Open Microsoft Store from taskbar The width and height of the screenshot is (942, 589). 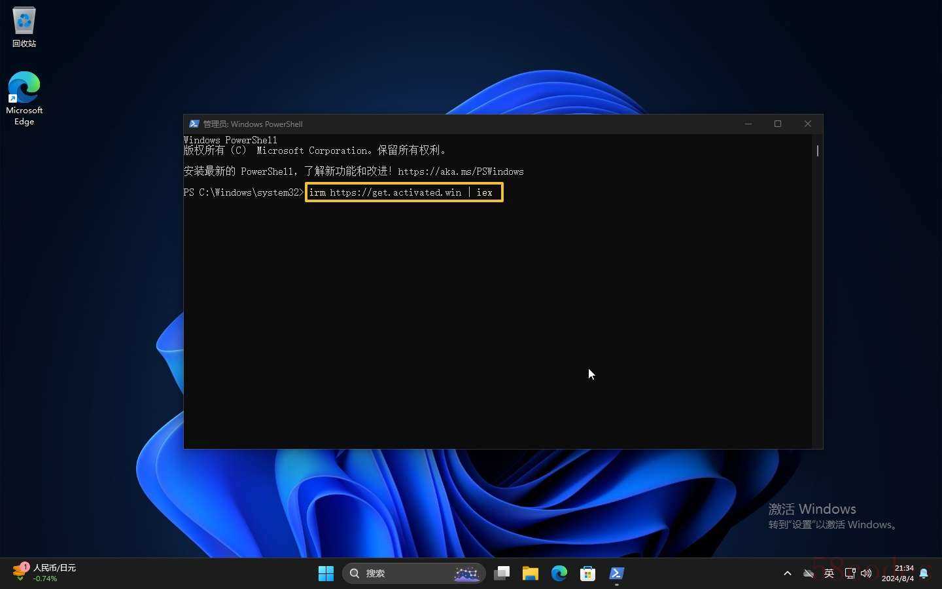pos(588,573)
